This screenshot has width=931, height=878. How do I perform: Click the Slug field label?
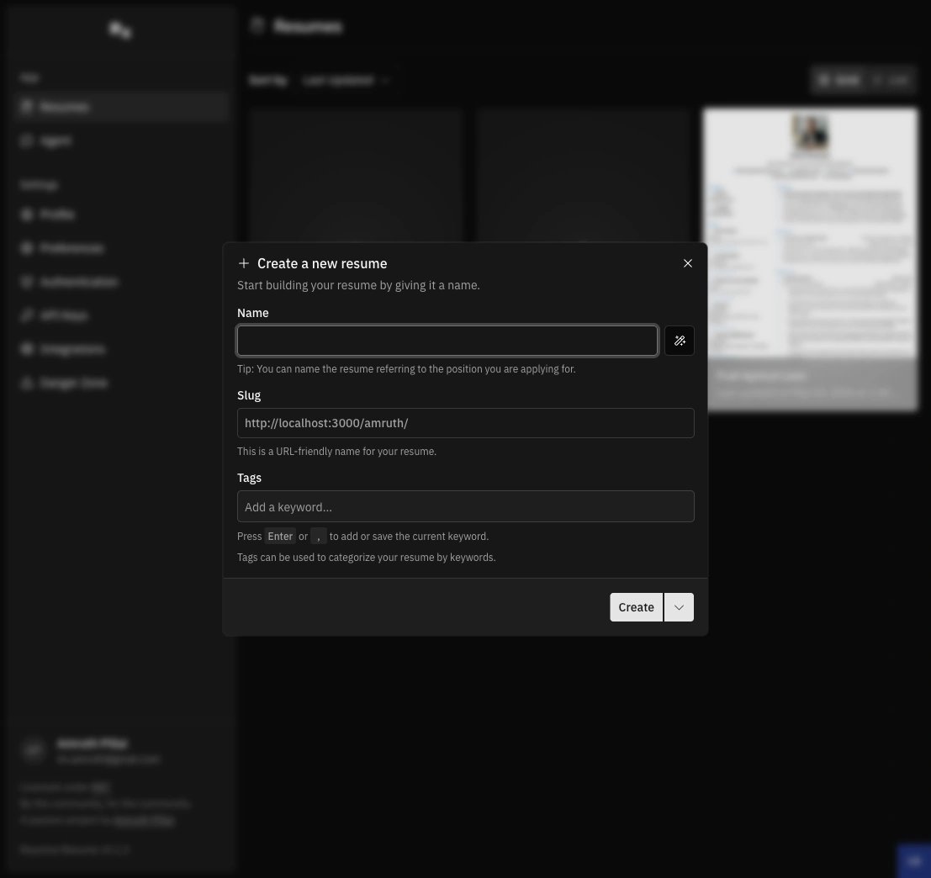pos(249,395)
